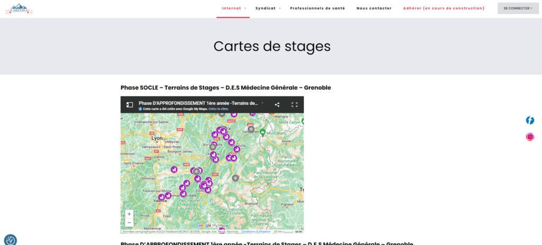Go to Professionnels de santé page
The width and height of the screenshot is (542, 245).
(x=318, y=8)
